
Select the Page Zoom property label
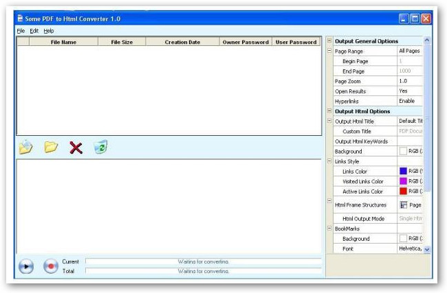point(347,82)
